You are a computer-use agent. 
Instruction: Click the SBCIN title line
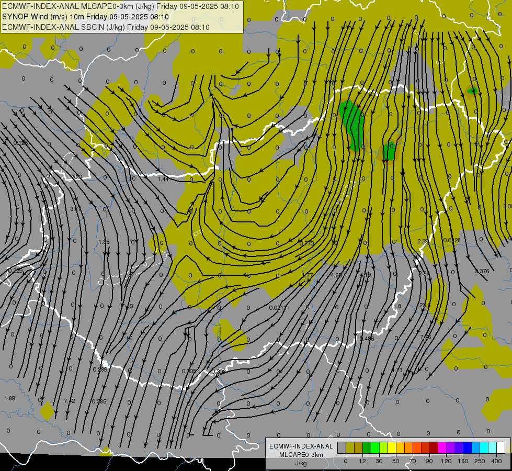[x=106, y=27]
